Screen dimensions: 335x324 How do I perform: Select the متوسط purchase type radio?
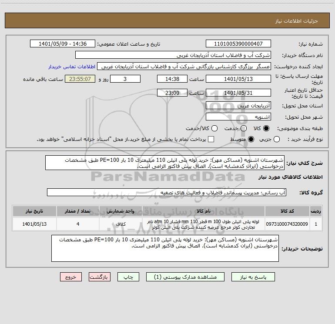[x=251, y=139]
